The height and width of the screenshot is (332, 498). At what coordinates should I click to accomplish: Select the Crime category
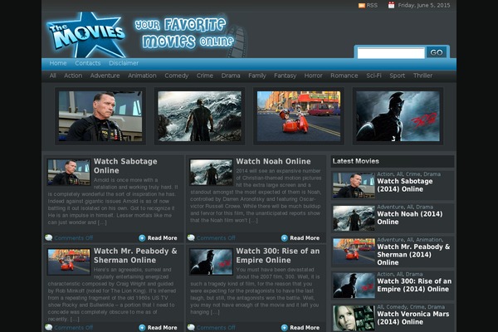pos(204,76)
